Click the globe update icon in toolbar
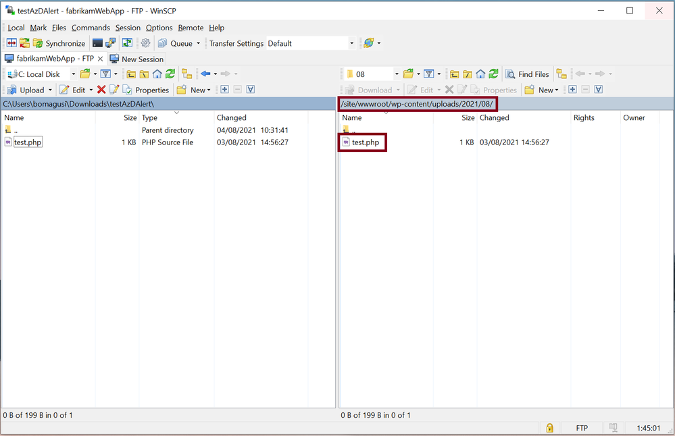Image resolution: width=675 pixels, height=436 pixels. coord(368,43)
